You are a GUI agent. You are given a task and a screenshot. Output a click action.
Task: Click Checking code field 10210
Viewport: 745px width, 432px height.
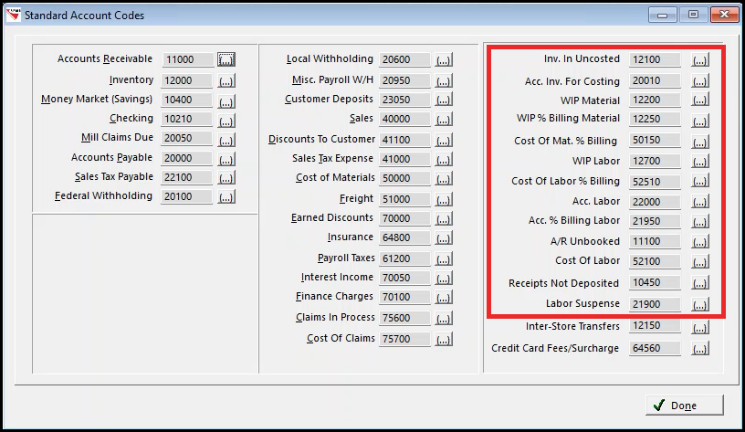click(186, 119)
